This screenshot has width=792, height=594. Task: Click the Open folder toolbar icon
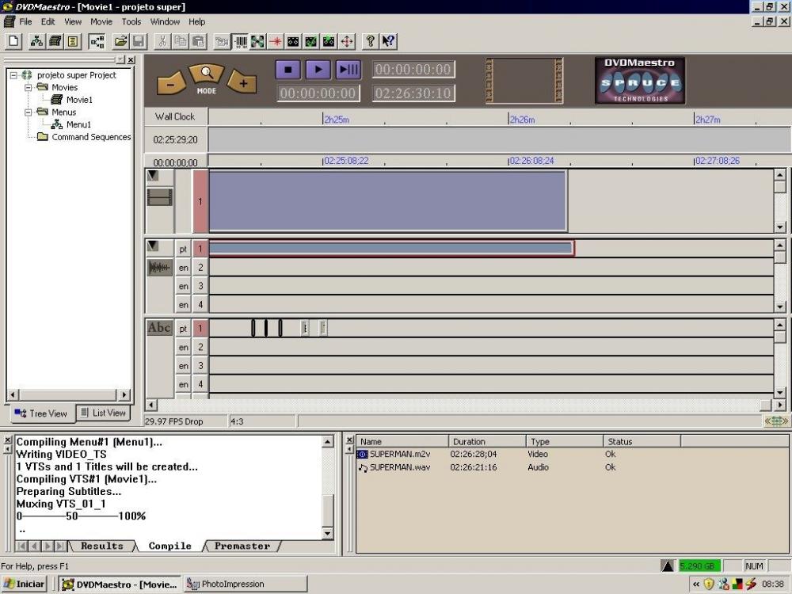click(x=120, y=41)
